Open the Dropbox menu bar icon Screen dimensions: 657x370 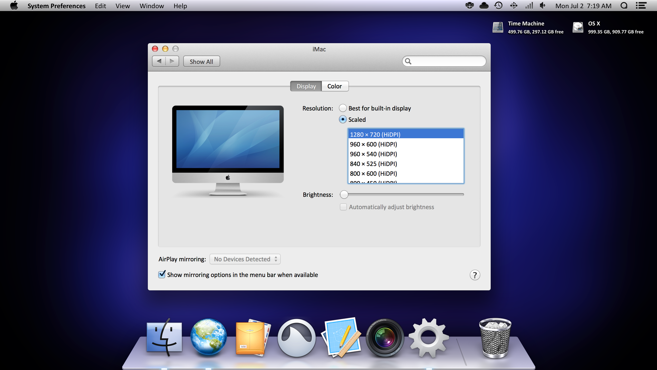469,6
